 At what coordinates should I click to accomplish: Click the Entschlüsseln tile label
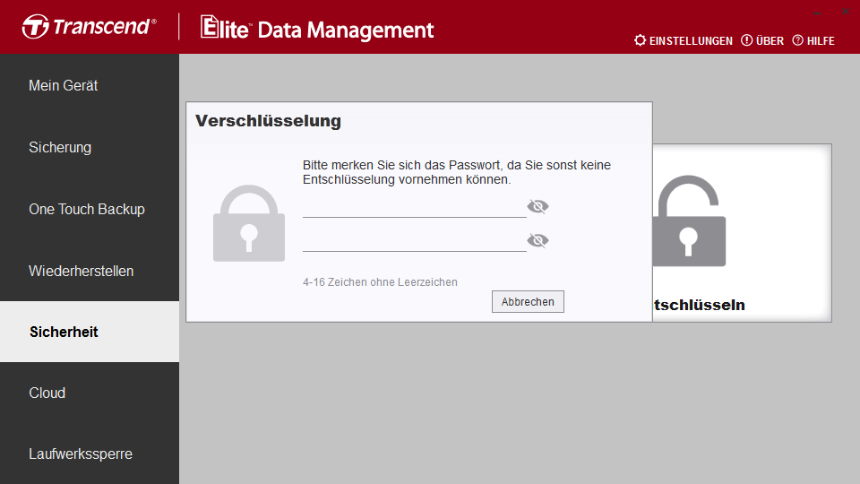(x=700, y=305)
